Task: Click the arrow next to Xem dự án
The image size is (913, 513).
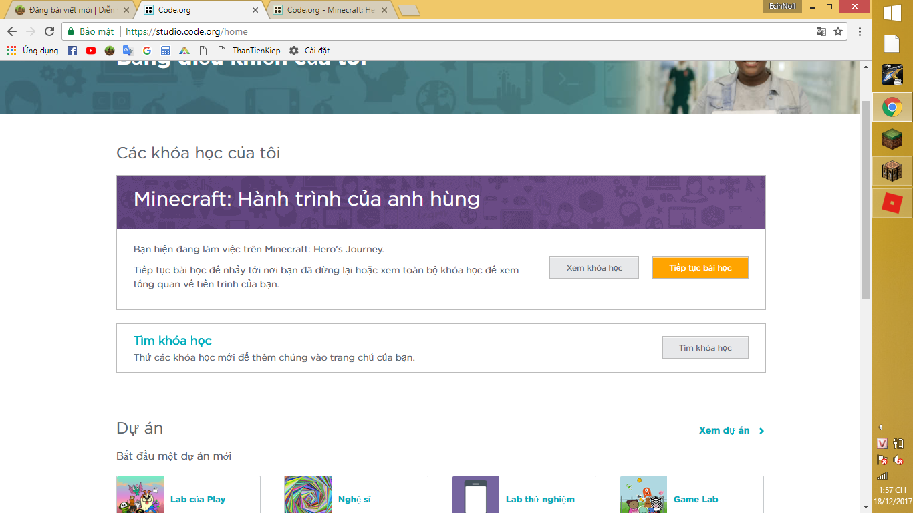Action: pyautogui.click(x=761, y=431)
